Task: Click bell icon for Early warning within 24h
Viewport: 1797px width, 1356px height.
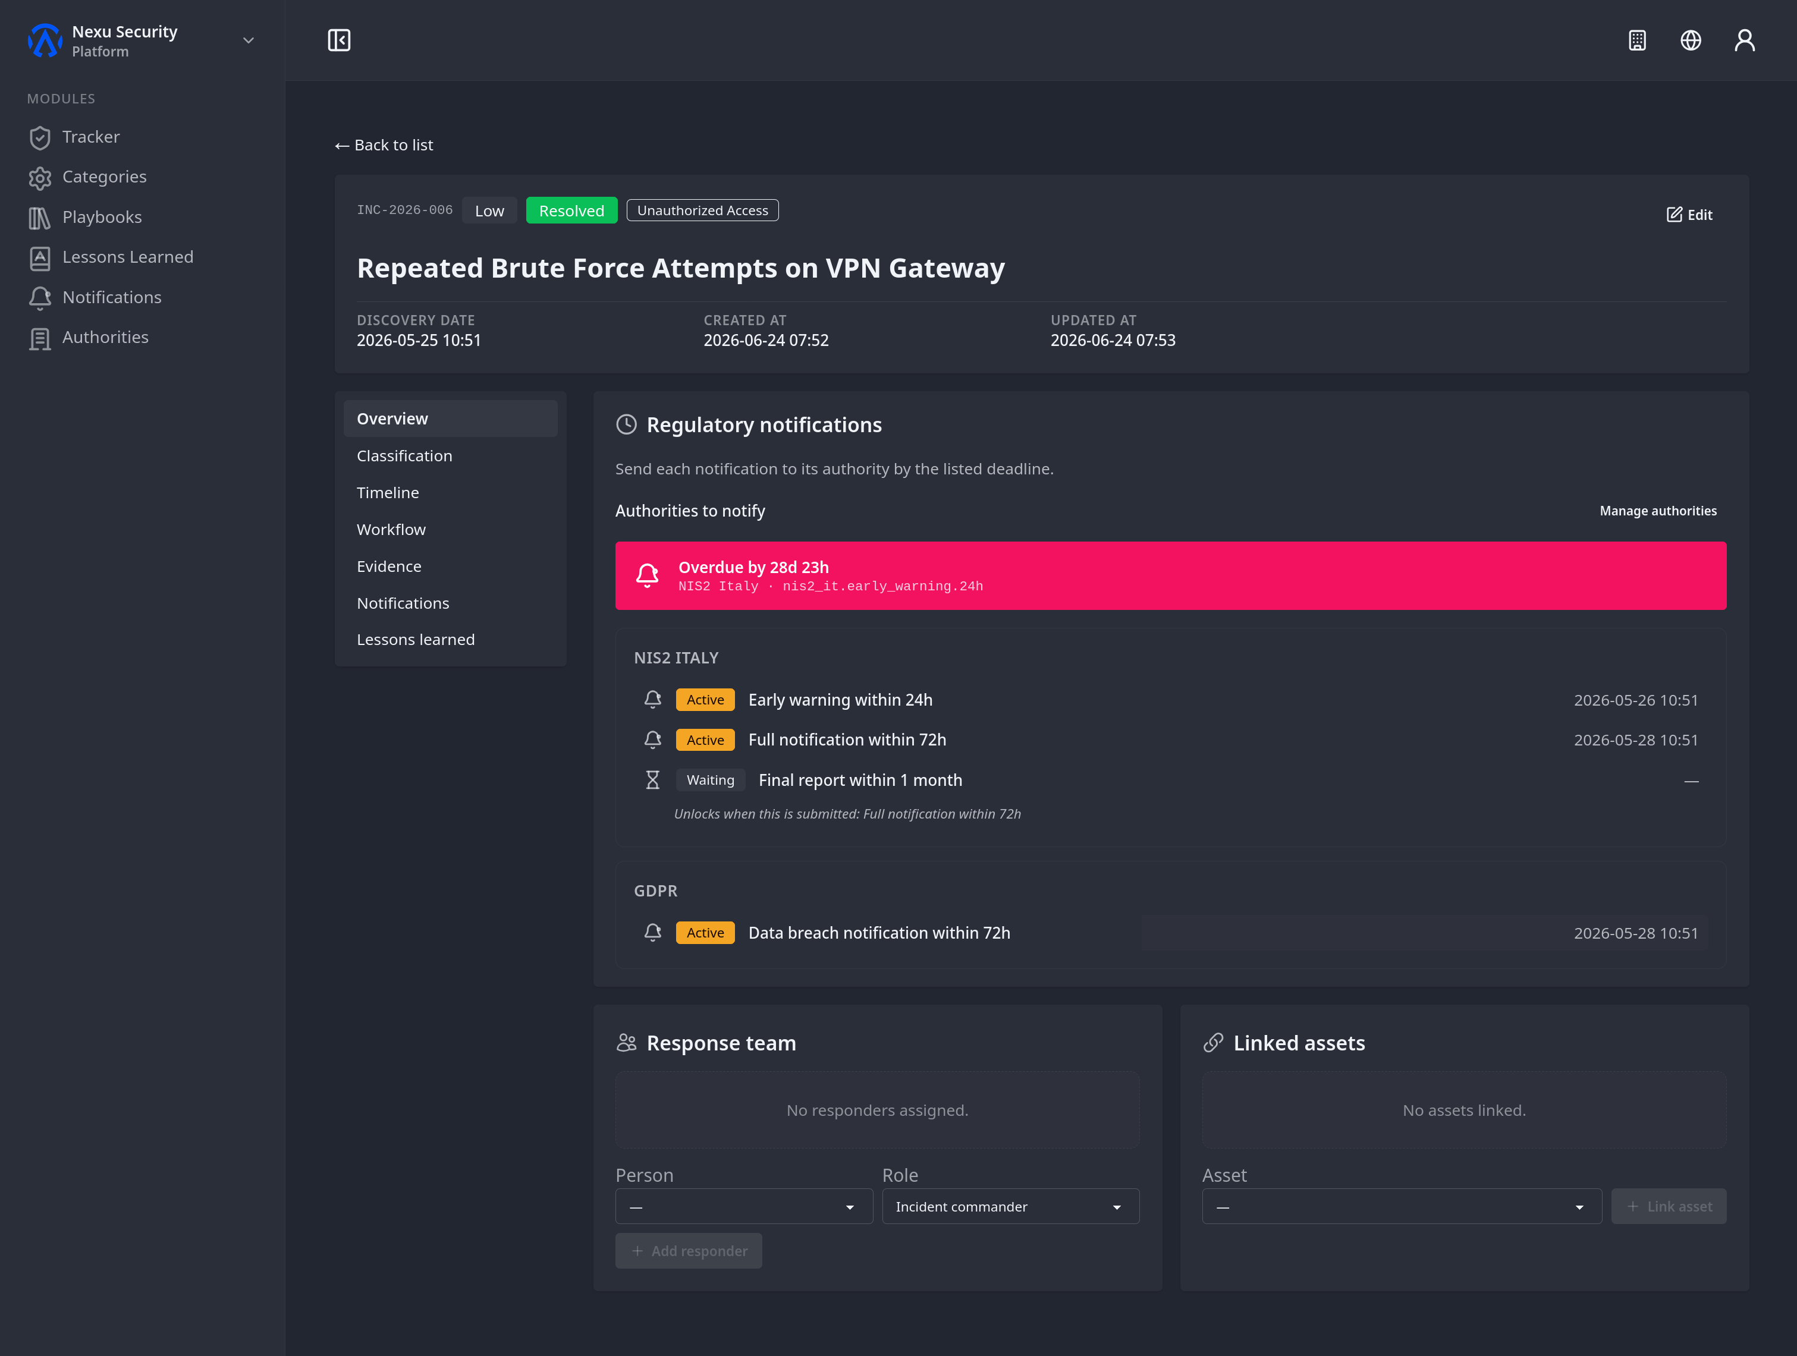Action: coord(652,700)
